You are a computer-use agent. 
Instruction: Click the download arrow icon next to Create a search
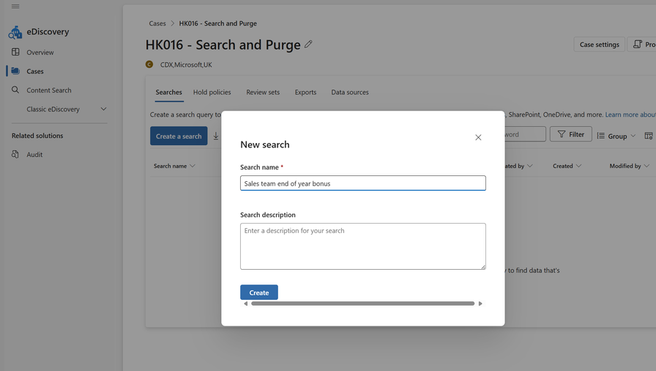tap(216, 136)
